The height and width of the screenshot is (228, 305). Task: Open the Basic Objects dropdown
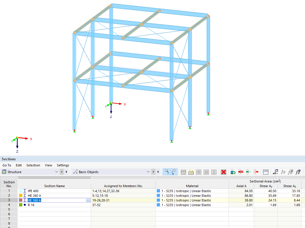(149, 172)
